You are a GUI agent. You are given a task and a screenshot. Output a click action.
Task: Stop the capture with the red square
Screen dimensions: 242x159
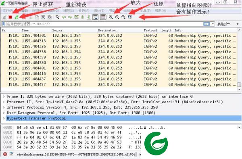click(10, 17)
